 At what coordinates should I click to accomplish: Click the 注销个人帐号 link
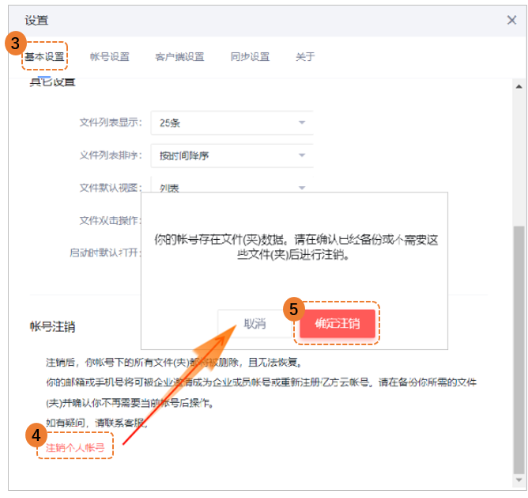tap(75, 448)
